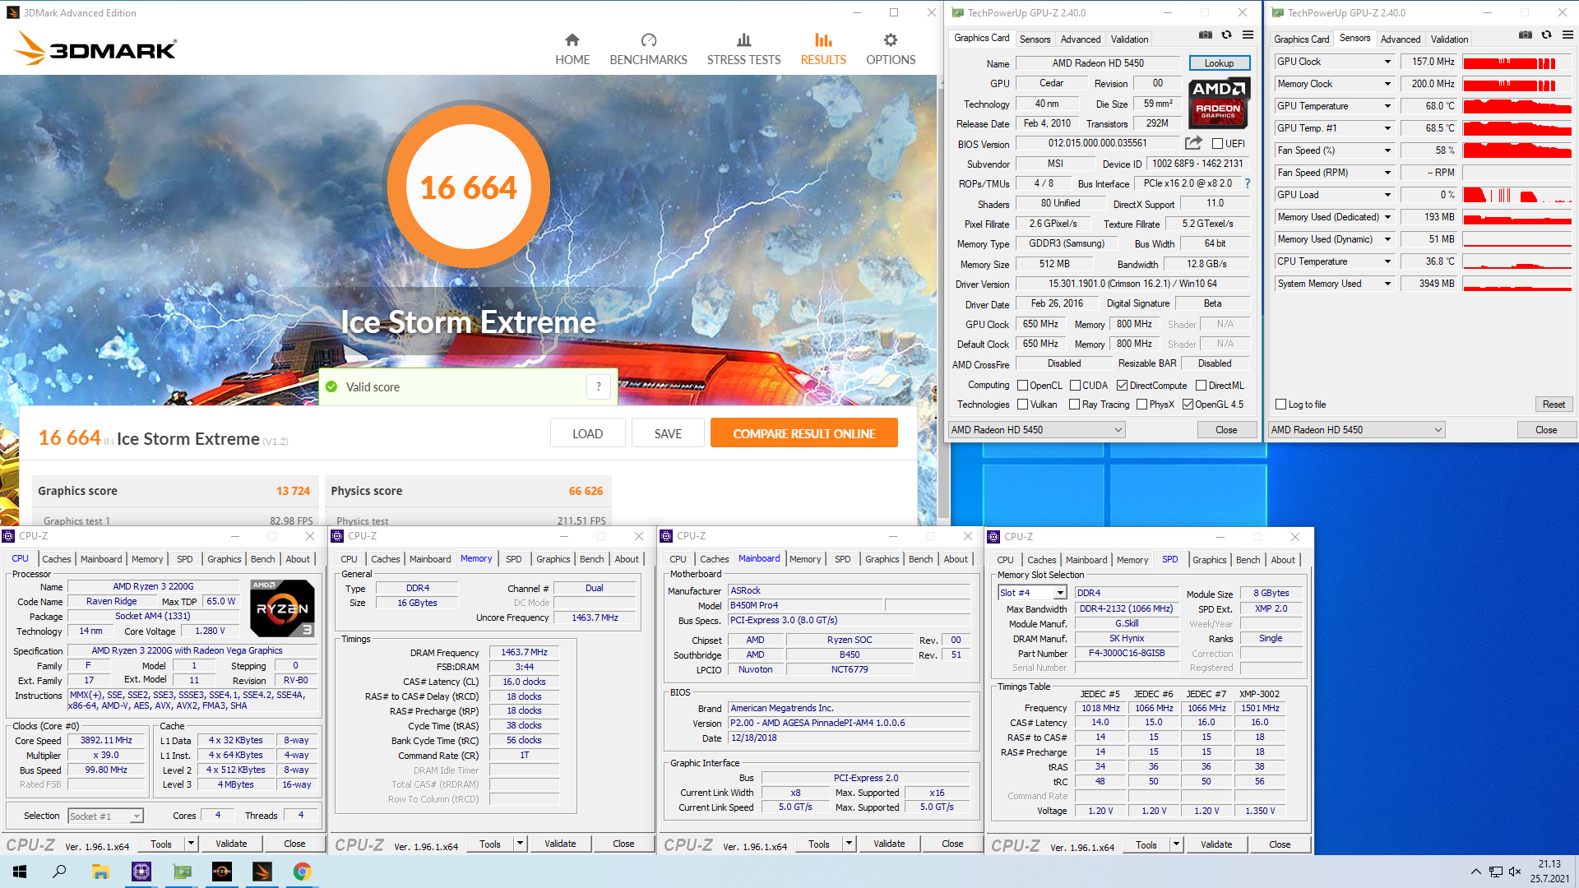Click the LOAD button in 3DMark

point(587,433)
